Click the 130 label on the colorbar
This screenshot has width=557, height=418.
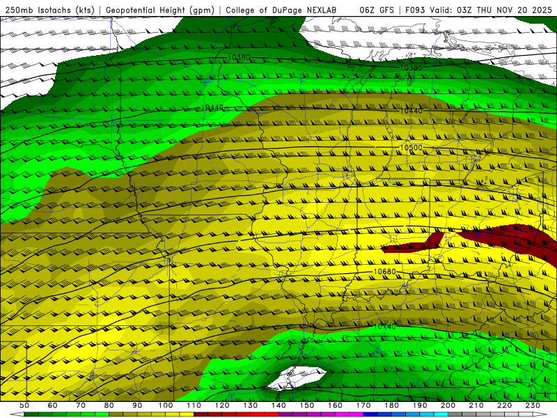click(x=251, y=405)
